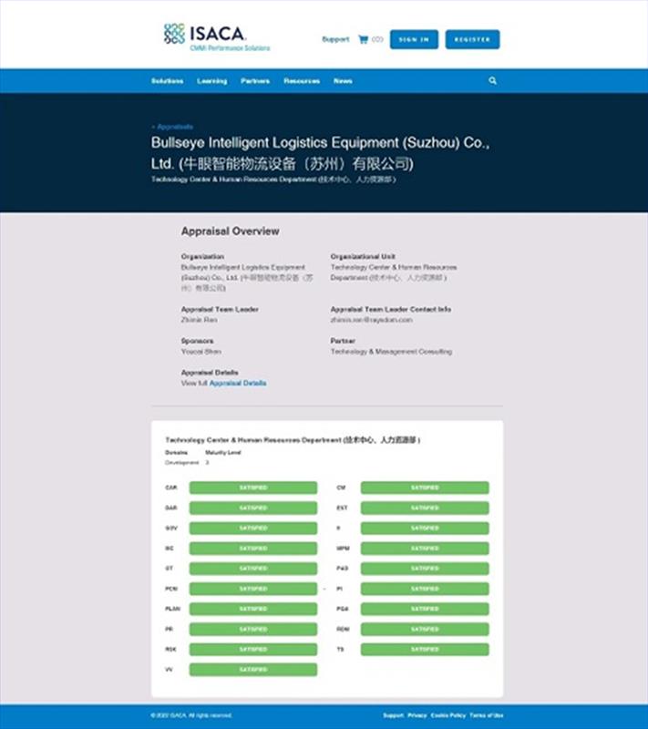Click the SATISFIED bar for GOV
This screenshot has width=648, height=729.
point(253,529)
